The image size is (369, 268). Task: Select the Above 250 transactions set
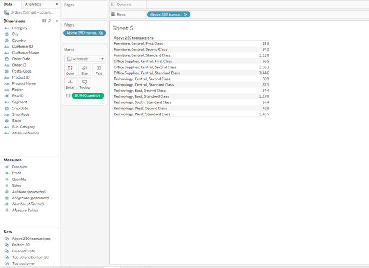click(31, 239)
